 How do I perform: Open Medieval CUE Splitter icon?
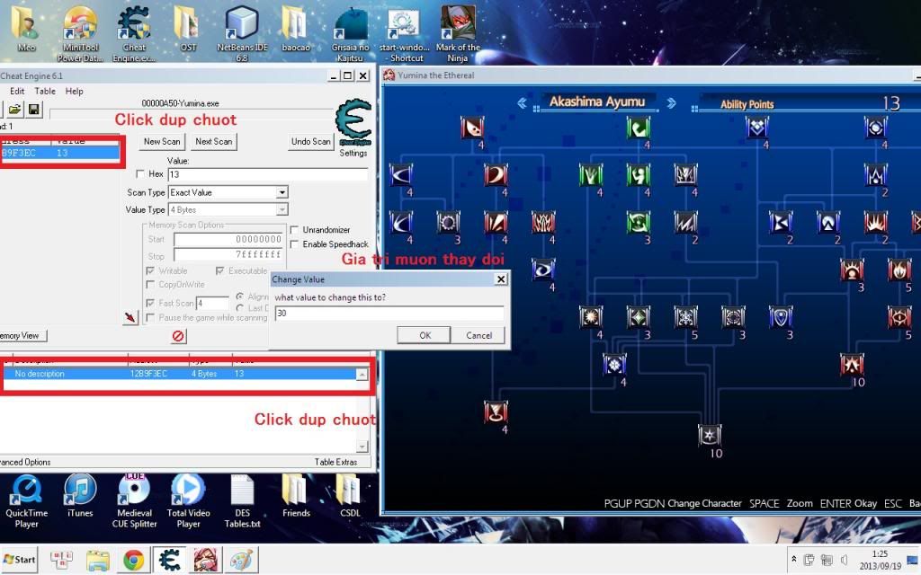pos(135,501)
